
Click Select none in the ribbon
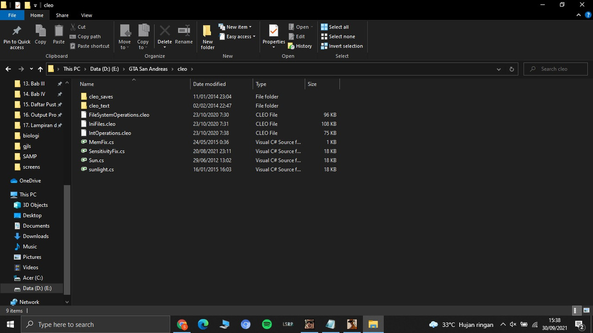(x=338, y=37)
